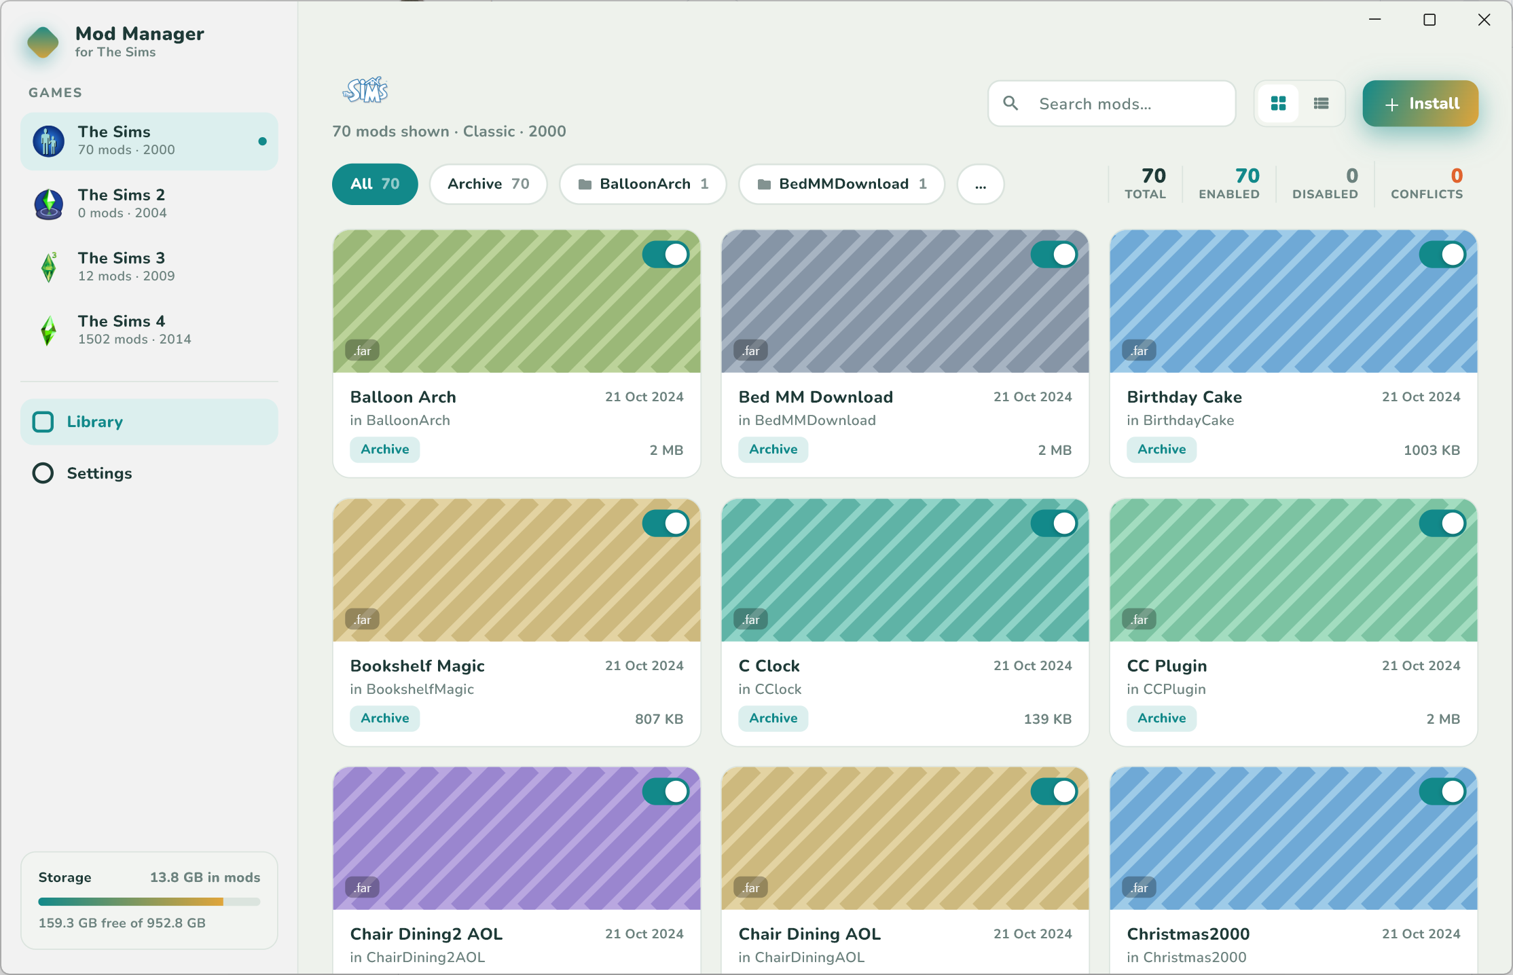Click the .far badge on Christmas2000
The height and width of the screenshot is (975, 1513).
[1140, 887]
